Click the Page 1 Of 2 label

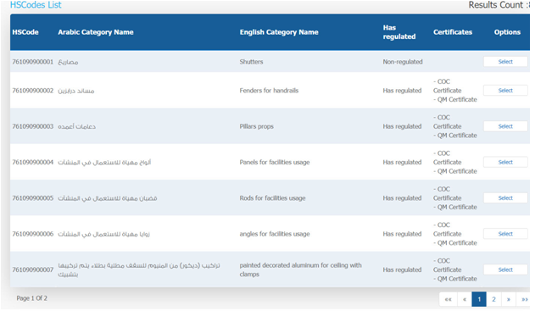31,298
